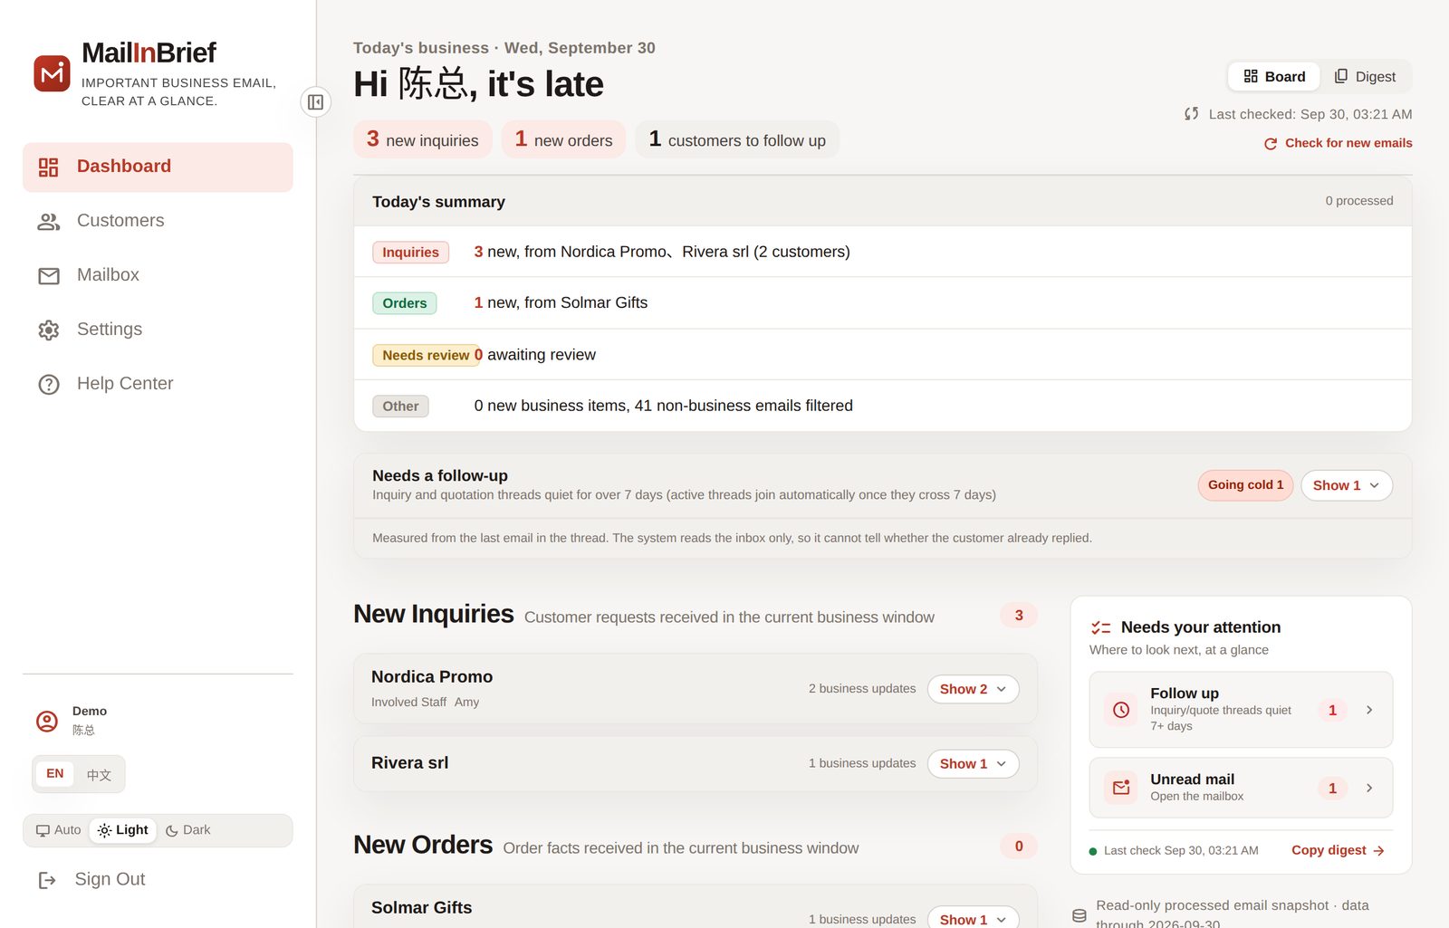The width and height of the screenshot is (1449, 928).
Task: Click the database icon near Read-only snapshot
Action: click(1080, 915)
